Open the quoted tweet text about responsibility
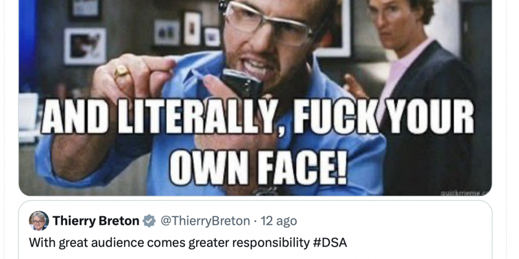The height and width of the screenshot is (259, 519). click(x=188, y=243)
